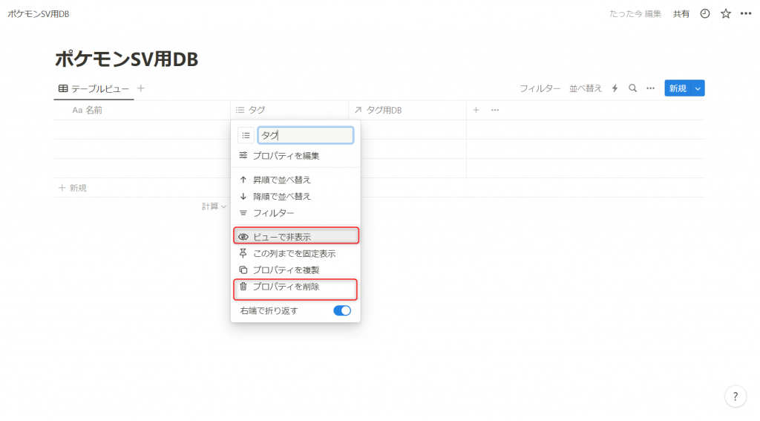Click the page title ポケモンSV用DB
760x421 pixels.
point(126,59)
